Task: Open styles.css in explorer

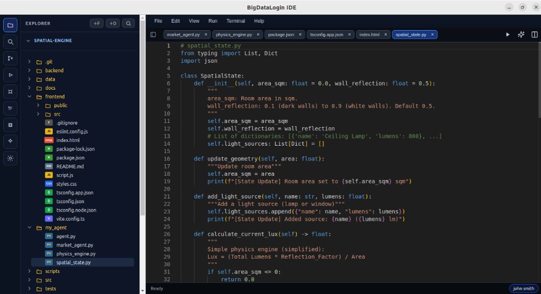Action: click(67, 184)
